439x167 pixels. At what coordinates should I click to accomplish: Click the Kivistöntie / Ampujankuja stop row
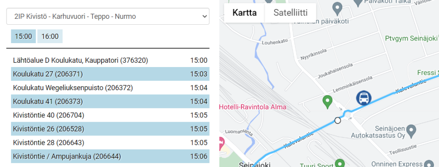tap(110, 156)
